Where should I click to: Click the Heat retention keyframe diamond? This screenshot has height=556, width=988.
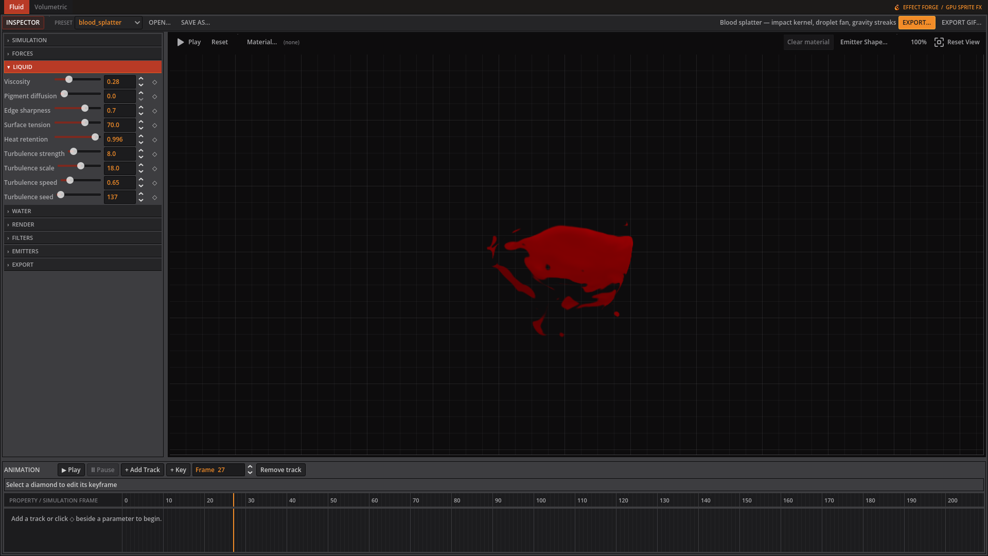pos(154,140)
